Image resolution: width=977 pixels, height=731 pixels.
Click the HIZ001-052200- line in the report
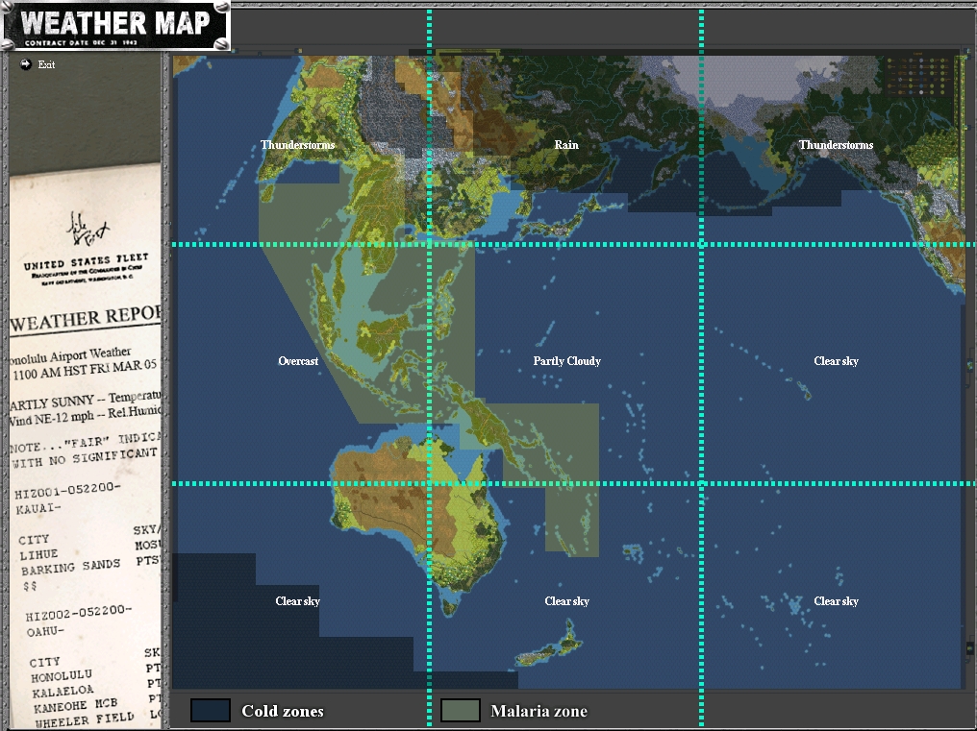pos(67,491)
